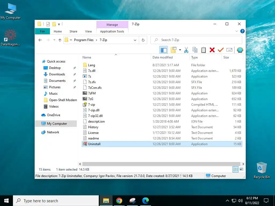Open the address bar history dropdown

(x=135, y=40)
